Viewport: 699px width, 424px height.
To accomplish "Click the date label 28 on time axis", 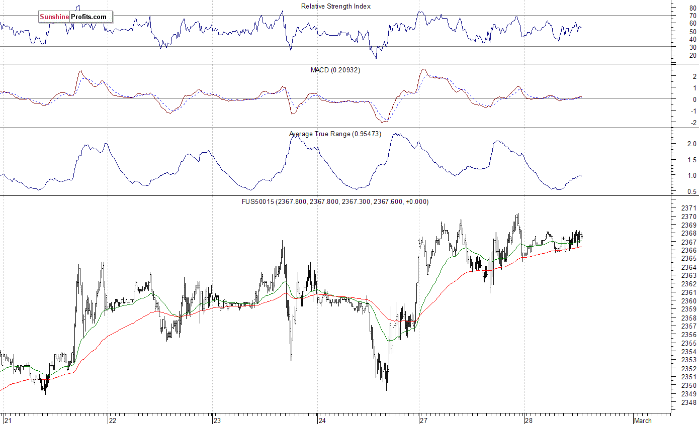I will click(528, 420).
